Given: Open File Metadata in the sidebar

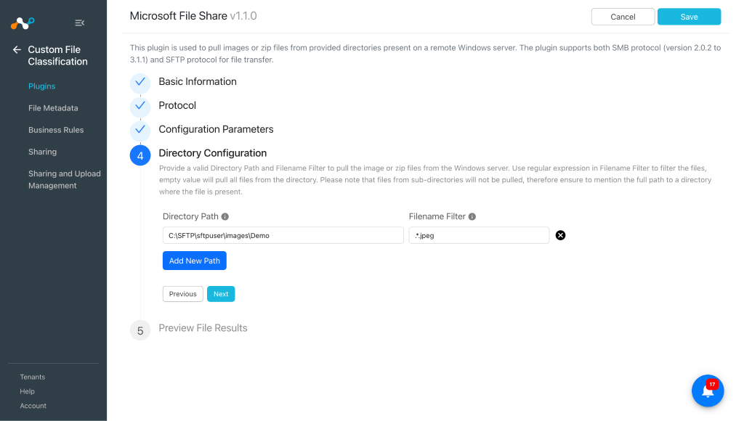Looking at the screenshot, I should 53,108.
